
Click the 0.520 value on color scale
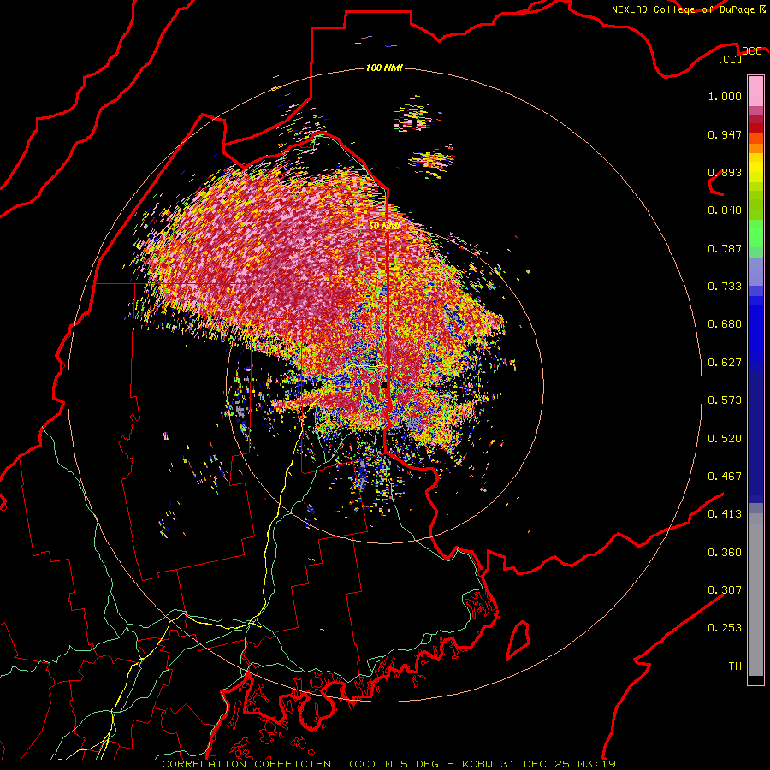tap(725, 439)
